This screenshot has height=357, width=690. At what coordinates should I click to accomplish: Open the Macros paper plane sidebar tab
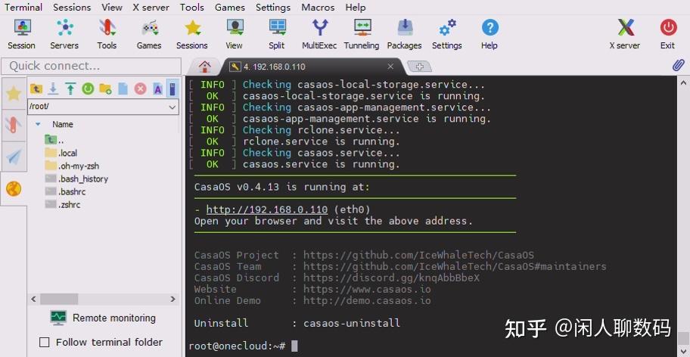14,157
